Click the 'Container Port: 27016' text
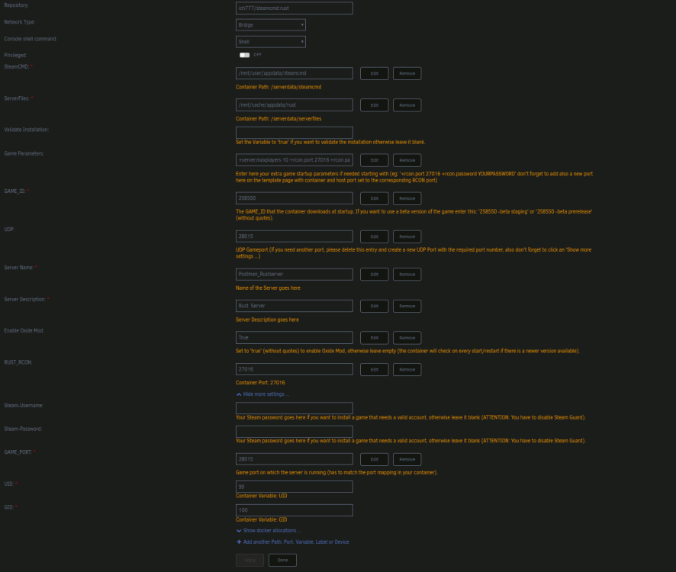Viewport: 676px width, 572px height. coord(260,383)
